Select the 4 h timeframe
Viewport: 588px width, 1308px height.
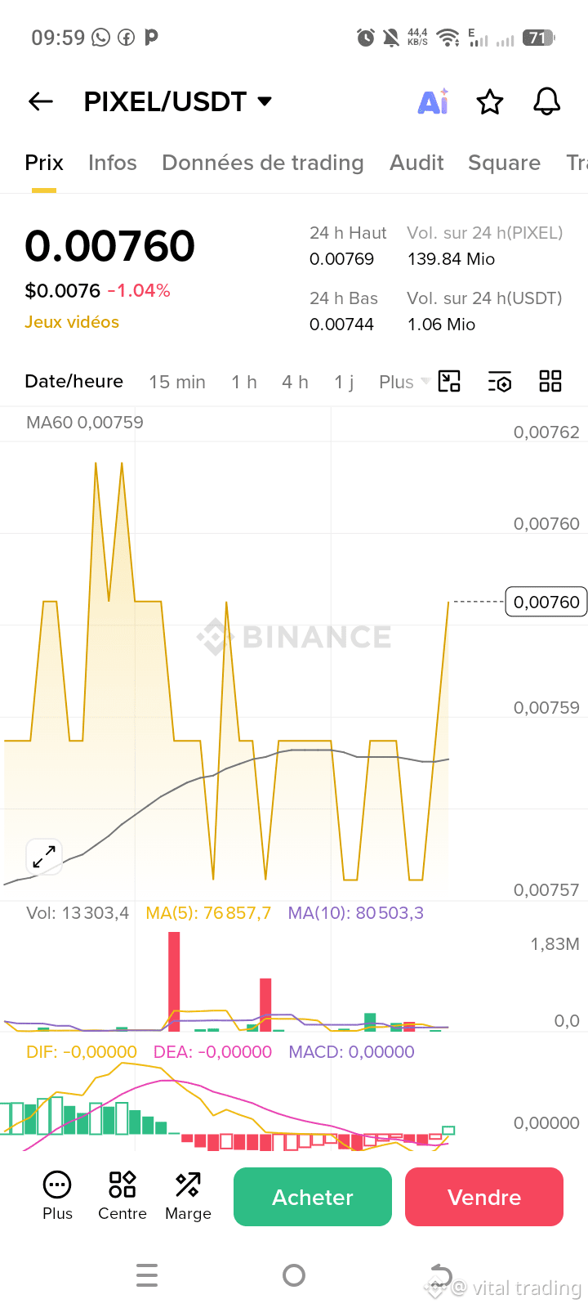tap(295, 382)
